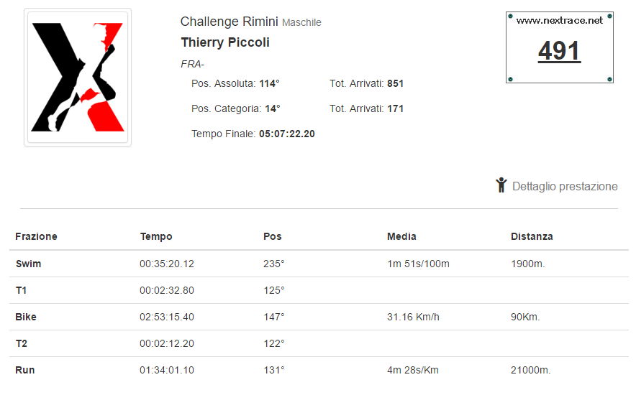Image resolution: width=636 pixels, height=413 pixels.
Task: Click the red and black X logo image
Action: tap(78, 77)
